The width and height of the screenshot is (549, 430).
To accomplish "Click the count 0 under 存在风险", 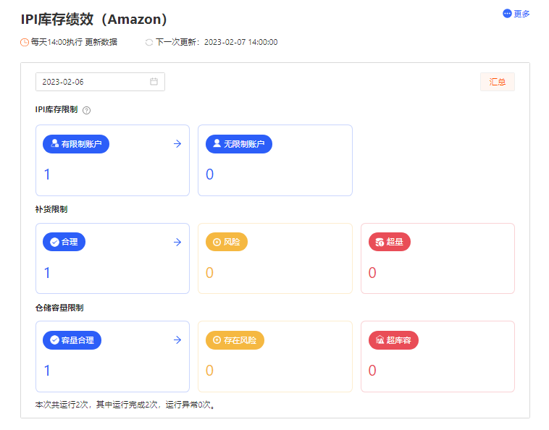I will click(210, 371).
